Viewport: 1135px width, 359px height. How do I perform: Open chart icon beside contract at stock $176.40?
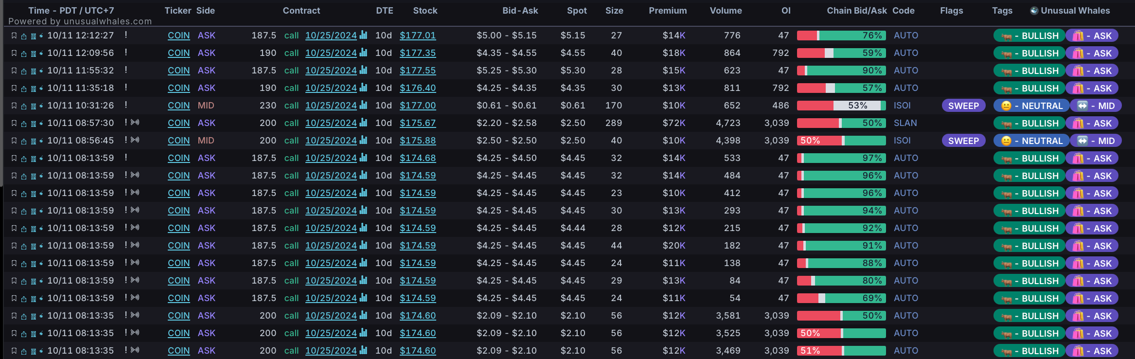click(x=363, y=88)
